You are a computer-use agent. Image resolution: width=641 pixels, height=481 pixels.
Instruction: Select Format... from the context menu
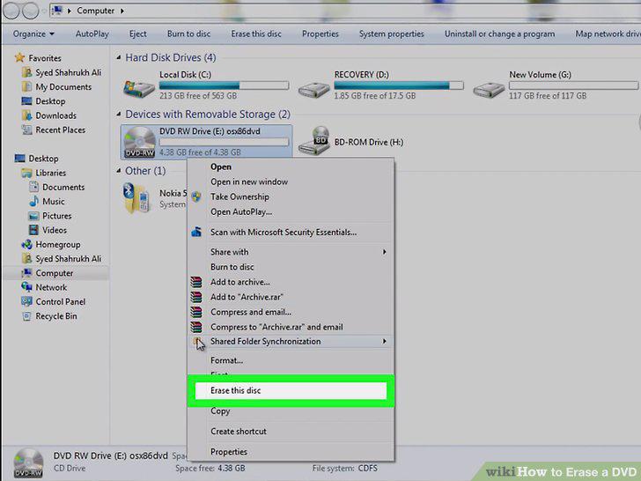pyautogui.click(x=226, y=360)
